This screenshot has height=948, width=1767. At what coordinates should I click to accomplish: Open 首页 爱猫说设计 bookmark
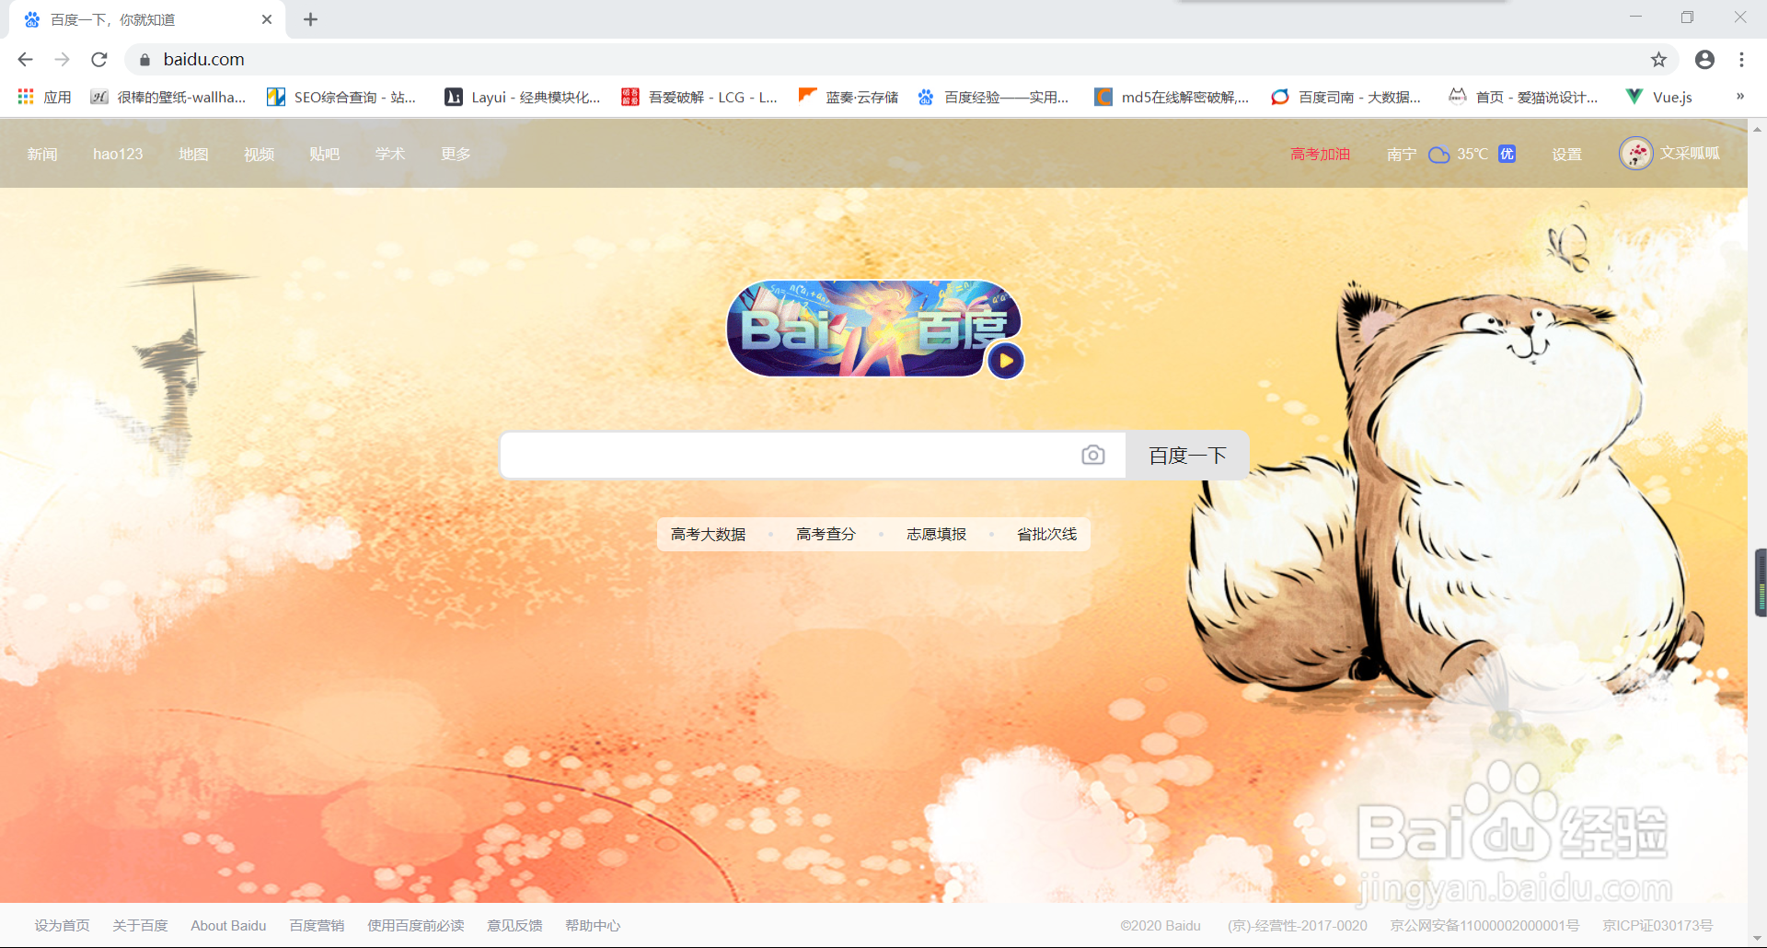(1523, 97)
